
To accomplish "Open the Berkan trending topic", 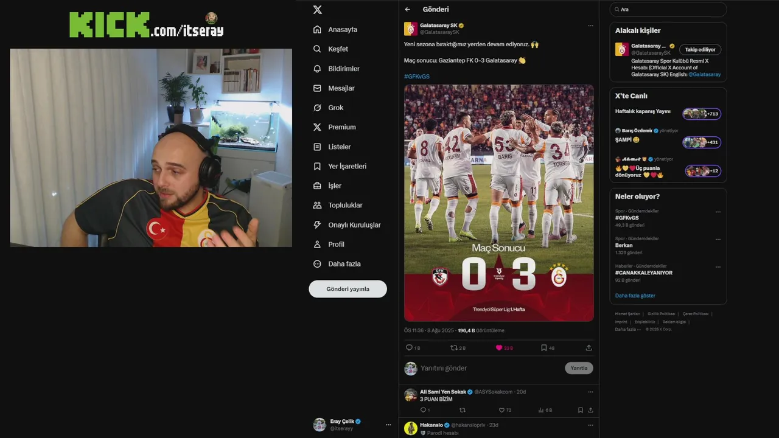I will click(x=624, y=245).
